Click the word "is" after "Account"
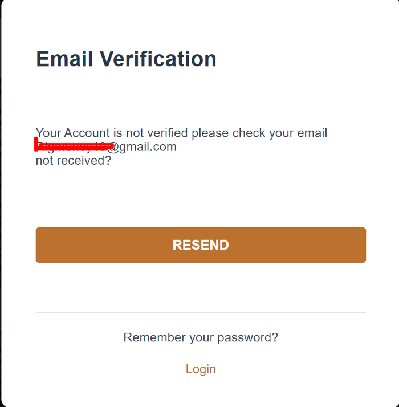Screen dimensions: 399x407 point(117,133)
